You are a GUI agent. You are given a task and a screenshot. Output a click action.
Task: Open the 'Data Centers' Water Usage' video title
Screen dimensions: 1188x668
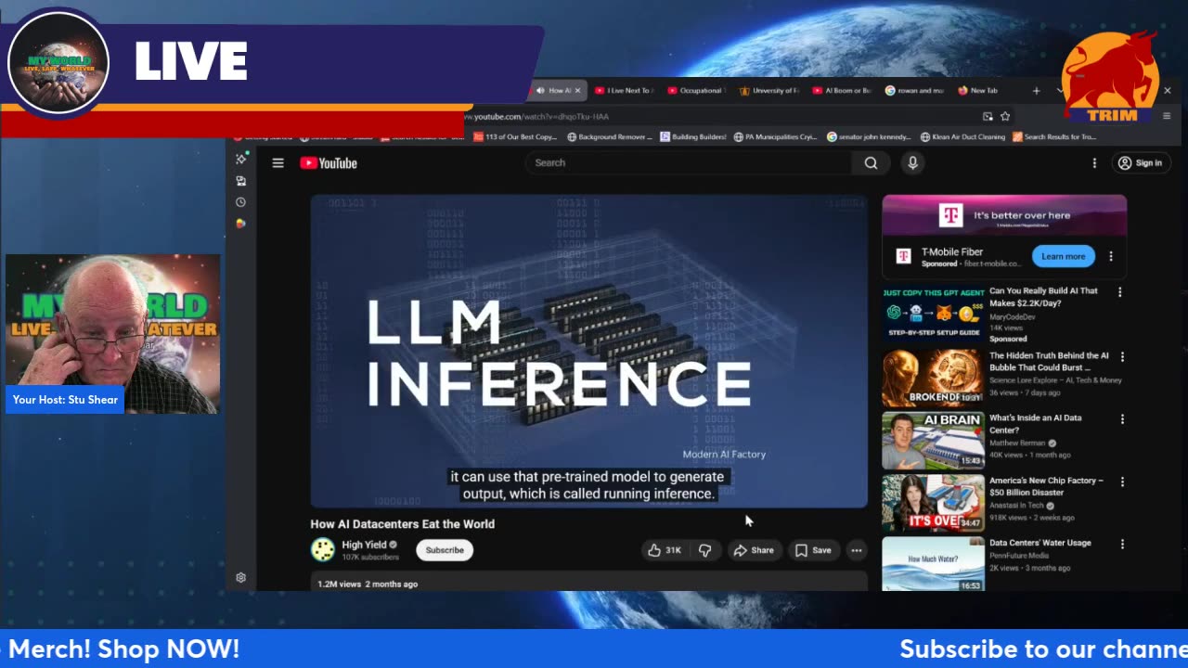pos(1040,543)
